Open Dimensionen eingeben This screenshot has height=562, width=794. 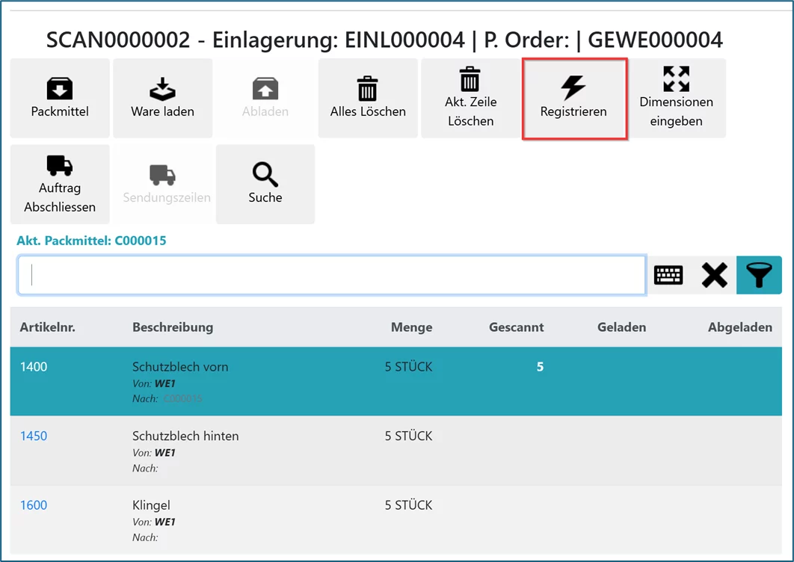(676, 99)
